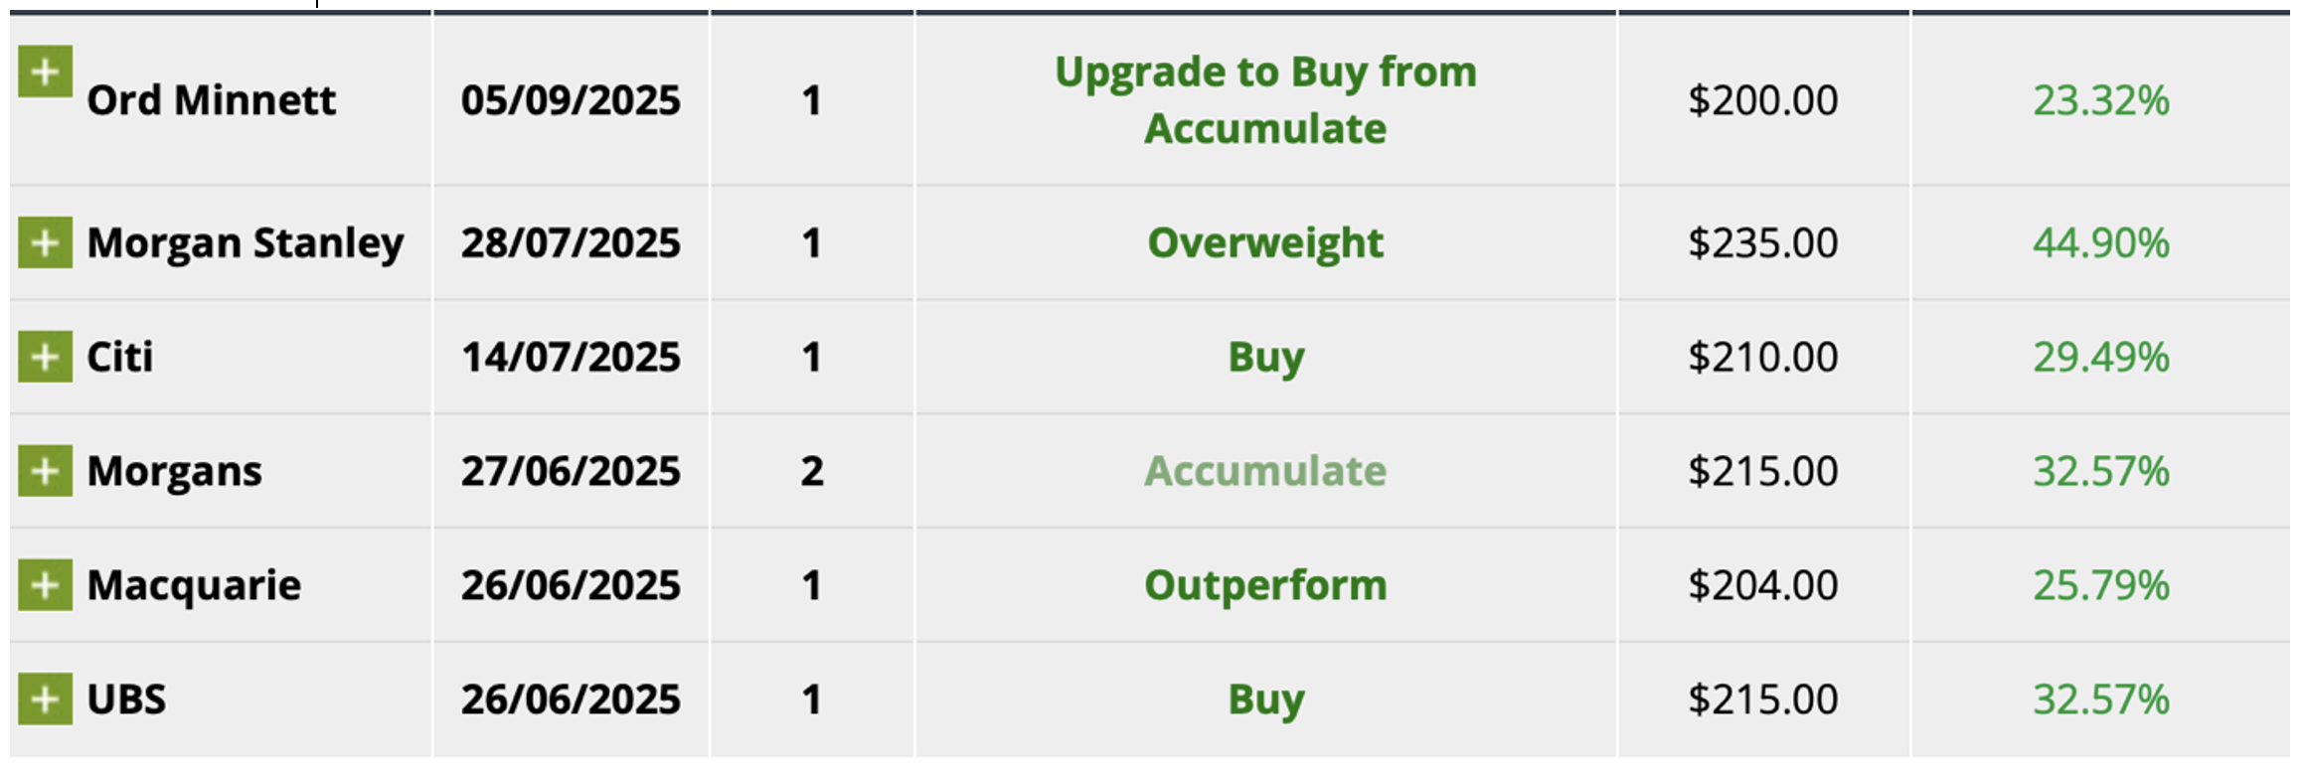Expand the Ord Minnett row
The width and height of the screenshot is (2306, 773).
45,72
